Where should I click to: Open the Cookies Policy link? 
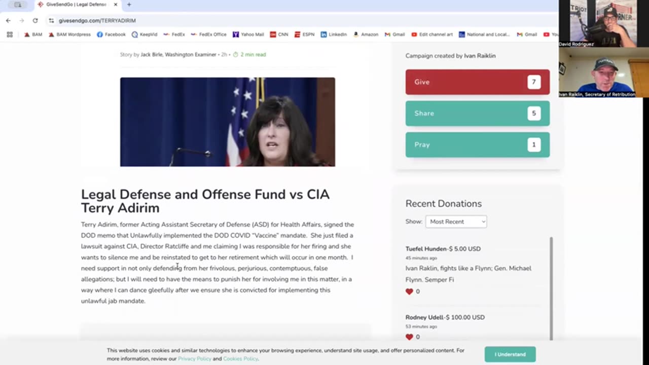[240, 359]
